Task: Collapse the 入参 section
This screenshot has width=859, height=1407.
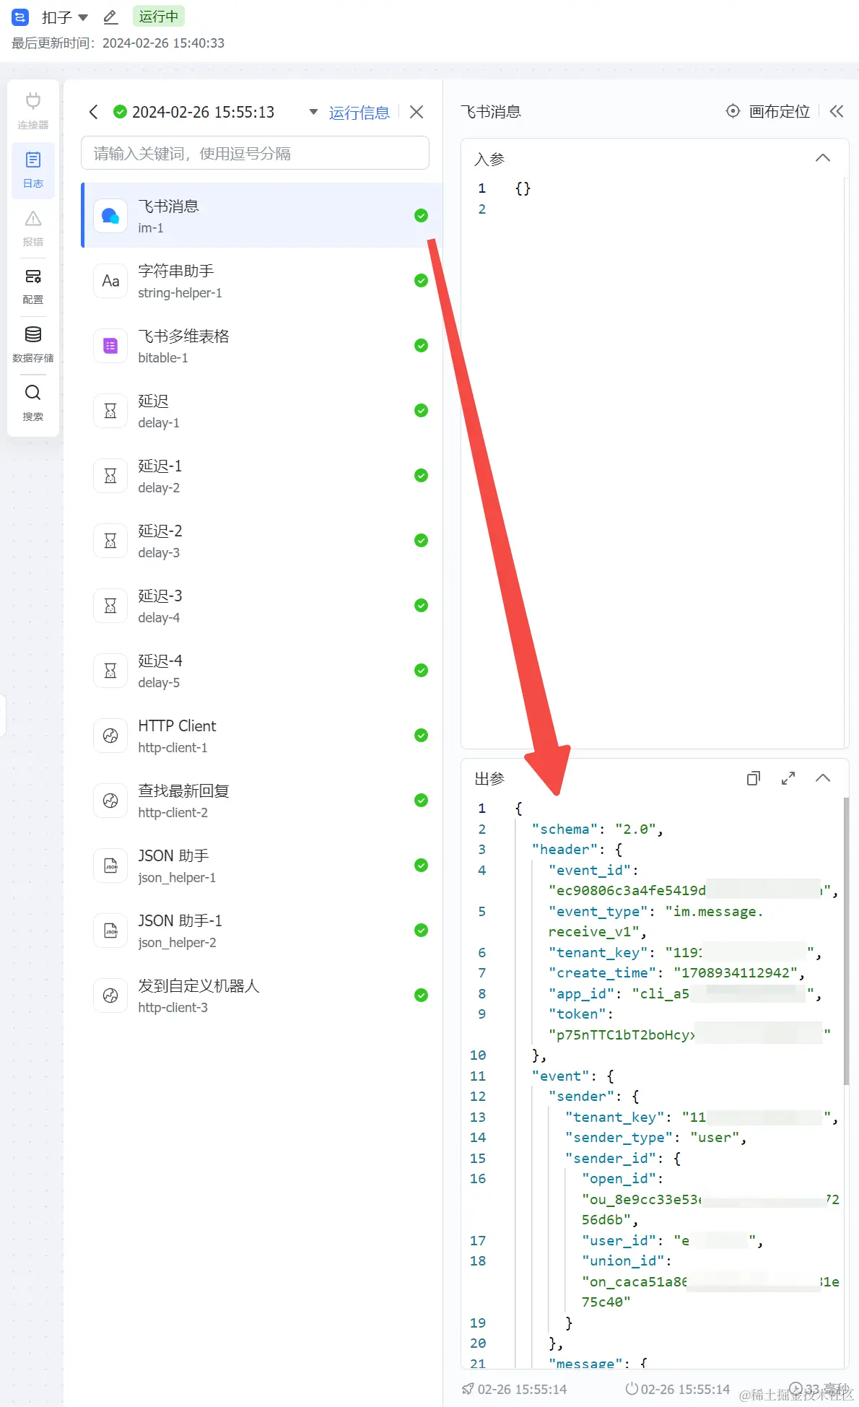Action: (823, 158)
